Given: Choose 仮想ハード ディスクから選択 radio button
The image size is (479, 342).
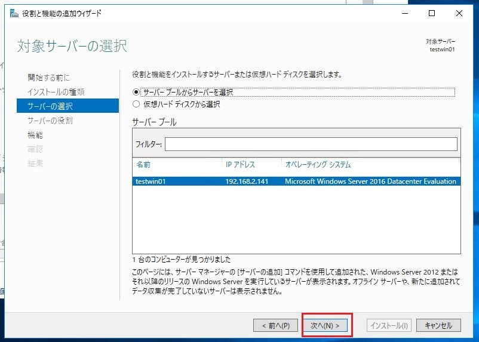Looking at the screenshot, I should [136, 104].
